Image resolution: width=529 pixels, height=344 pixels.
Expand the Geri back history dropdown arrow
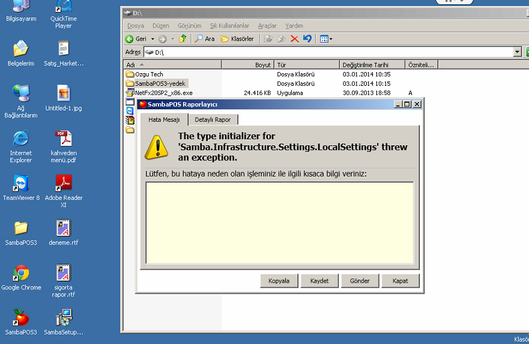(x=153, y=39)
